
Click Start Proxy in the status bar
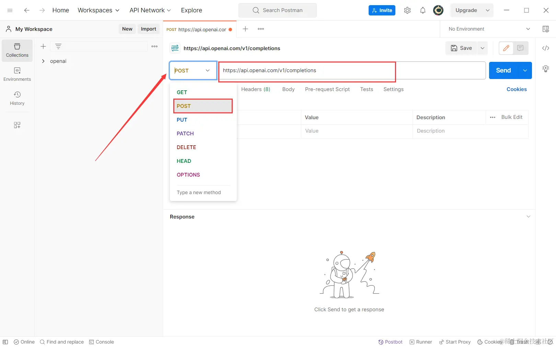click(x=455, y=342)
